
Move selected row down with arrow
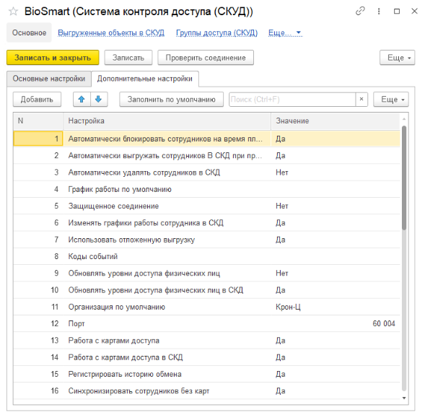pos(99,99)
